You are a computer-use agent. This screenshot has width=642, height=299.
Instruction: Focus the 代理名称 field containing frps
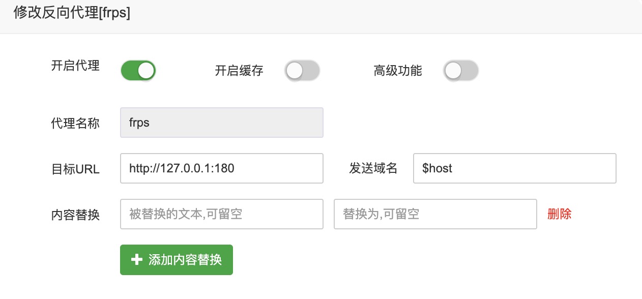[x=222, y=123]
